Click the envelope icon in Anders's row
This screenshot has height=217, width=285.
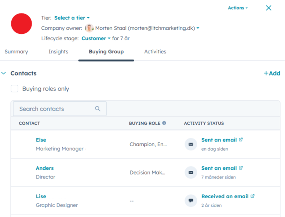(191, 172)
